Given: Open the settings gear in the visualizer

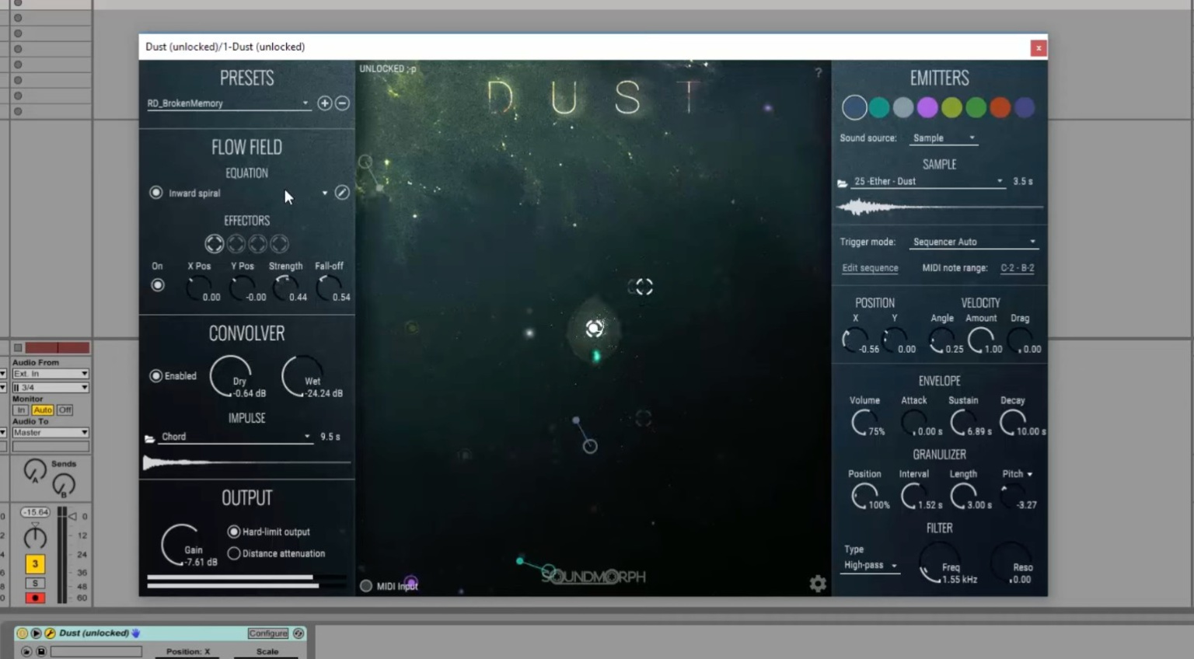Looking at the screenshot, I should (818, 584).
